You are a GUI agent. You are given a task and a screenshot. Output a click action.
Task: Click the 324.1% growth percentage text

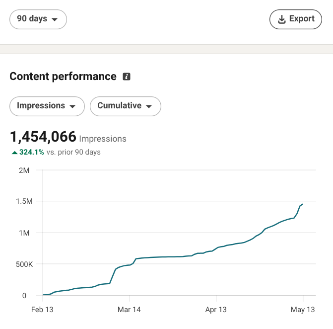(31, 152)
